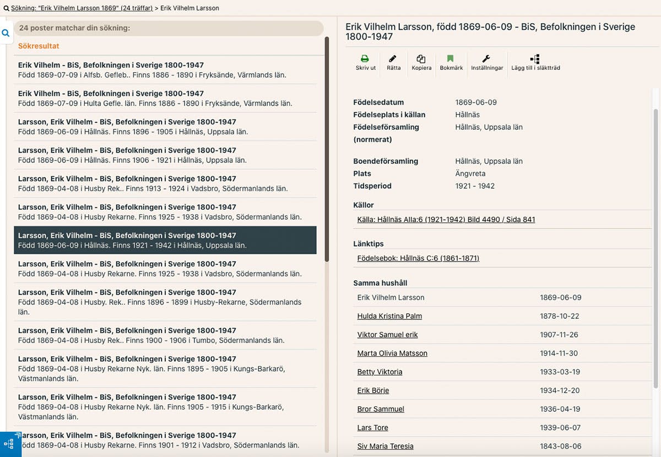
Task: Select Marta Olivia Matsson in household
Action: click(392, 353)
